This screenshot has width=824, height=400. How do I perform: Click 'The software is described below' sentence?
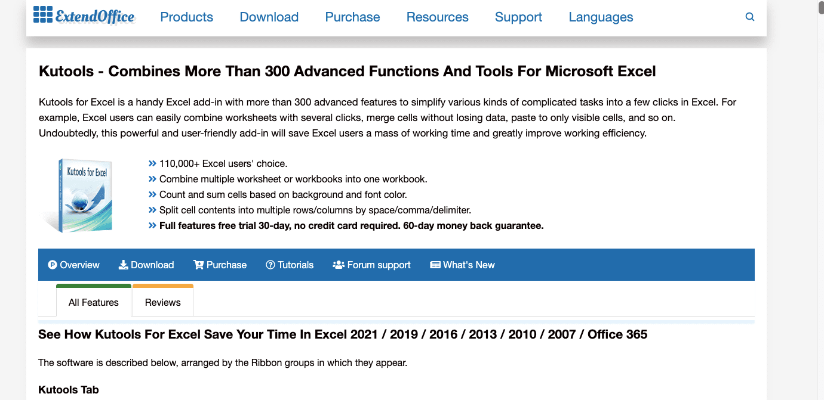(223, 362)
